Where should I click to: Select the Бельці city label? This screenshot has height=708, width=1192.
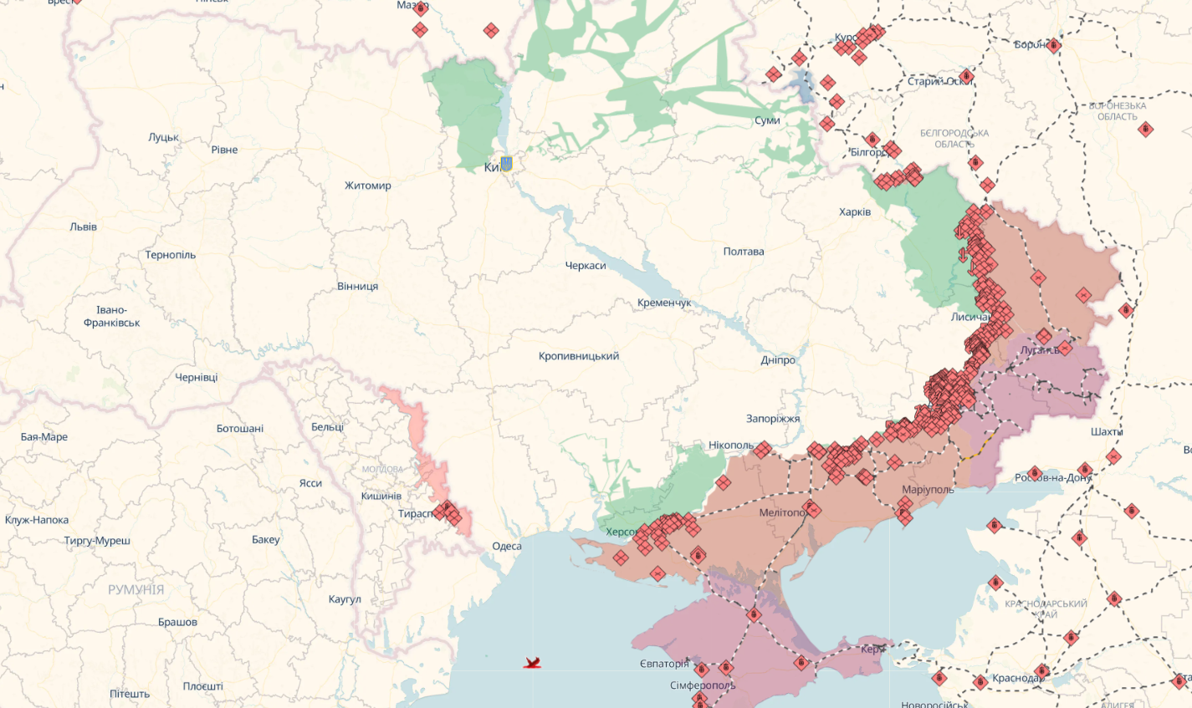pos(327,426)
